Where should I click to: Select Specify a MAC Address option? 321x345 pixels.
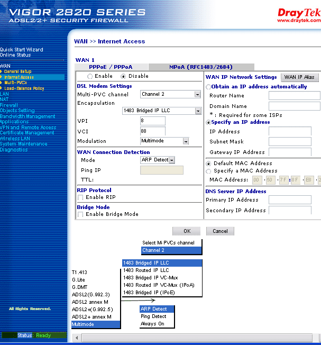pos(208,171)
